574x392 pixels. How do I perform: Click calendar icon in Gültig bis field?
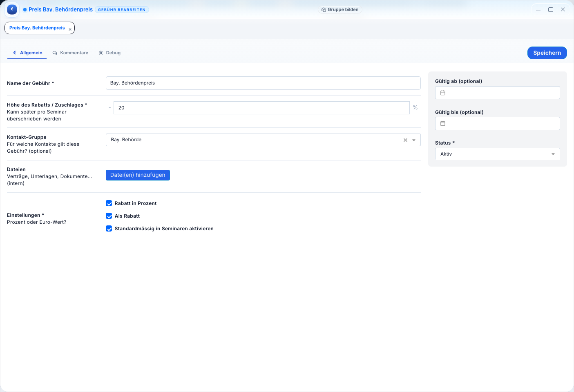442,124
